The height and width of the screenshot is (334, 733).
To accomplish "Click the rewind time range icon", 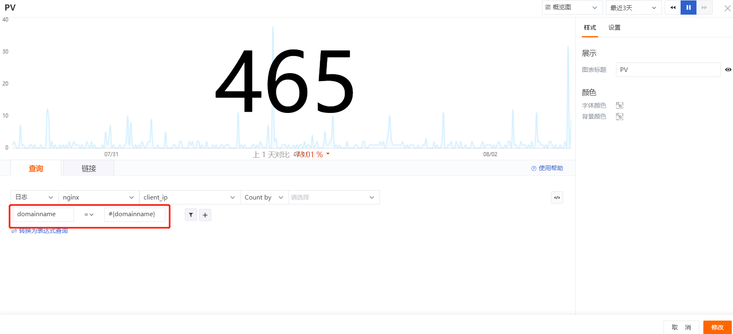I will tap(673, 8).
